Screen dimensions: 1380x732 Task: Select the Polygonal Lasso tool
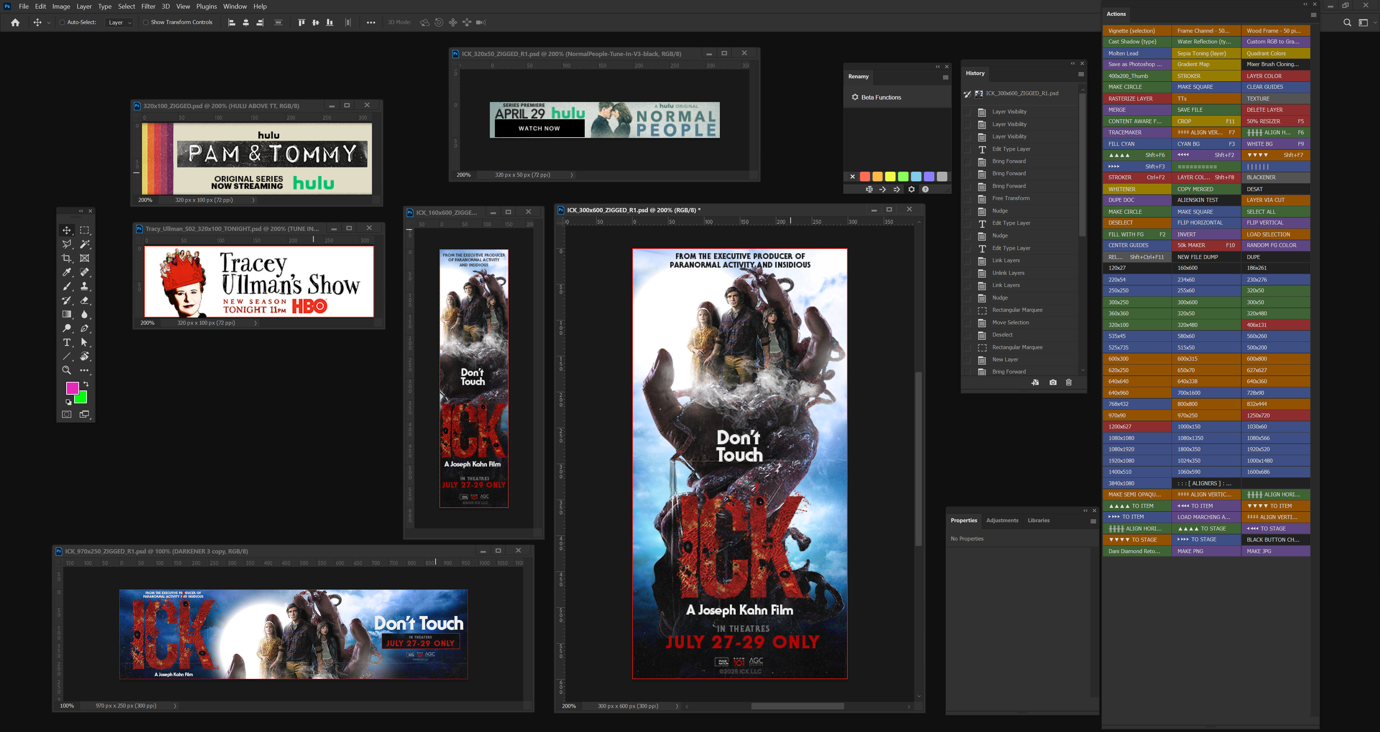point(66,244)
